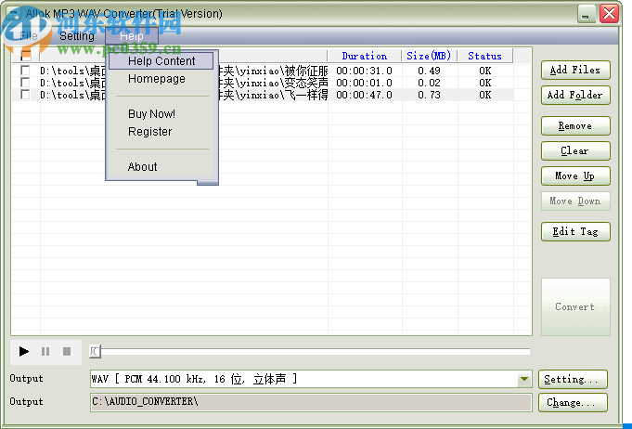Viewport: 632px width, 429px height.
Task: Choose Buy Now! from the Help menu
Action: pos(151,113)
